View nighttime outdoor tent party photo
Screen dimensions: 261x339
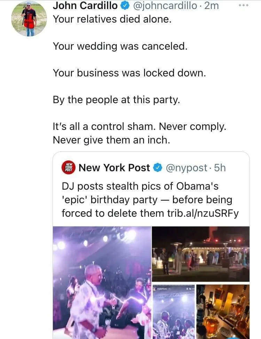(x=201, y=254)
